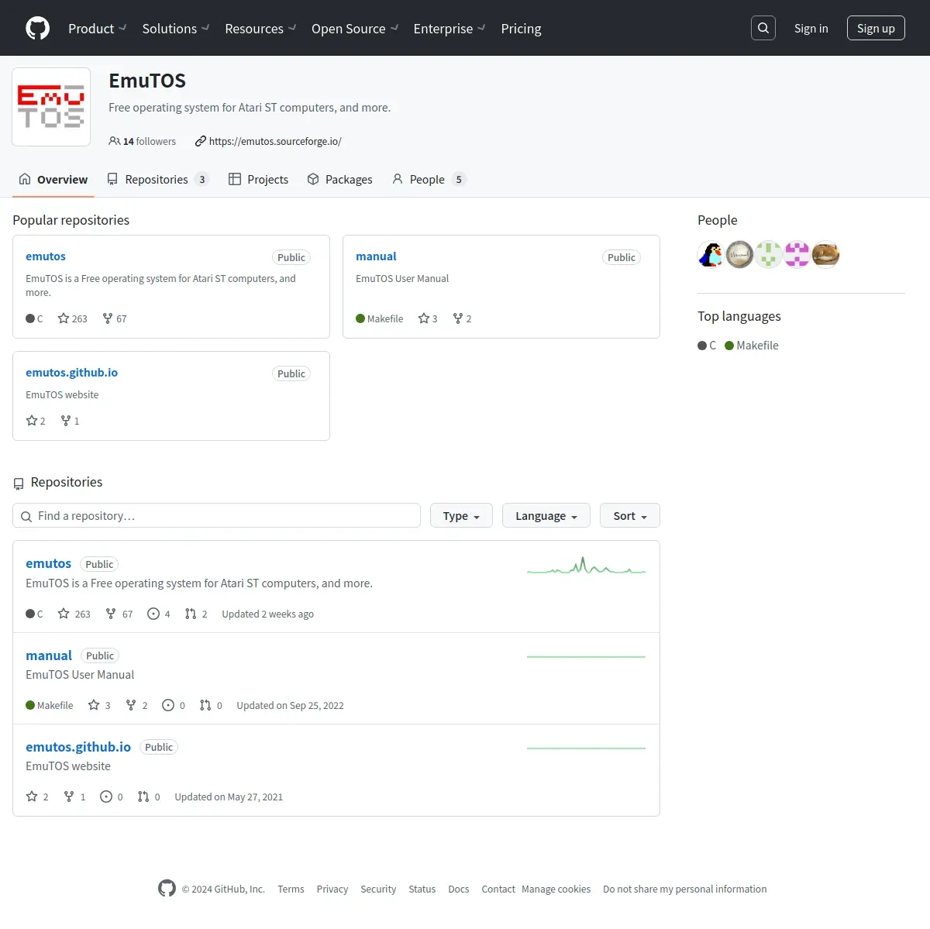Open manual list row issues 0
The image size is (930, 929).
coord(174,705)
